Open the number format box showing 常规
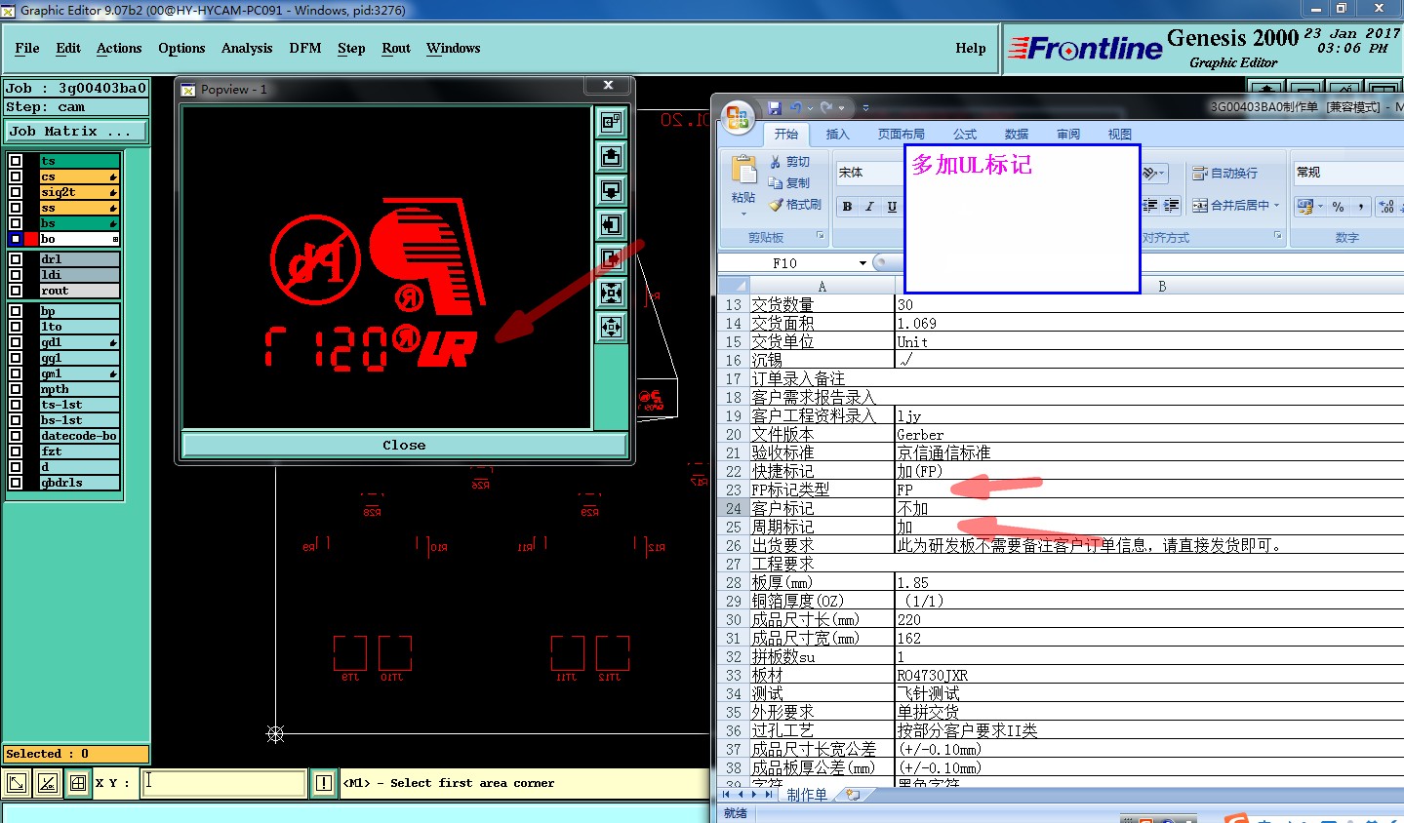Image resolution: width=1404 pixels, height=823 pixels. point(1348,173)
